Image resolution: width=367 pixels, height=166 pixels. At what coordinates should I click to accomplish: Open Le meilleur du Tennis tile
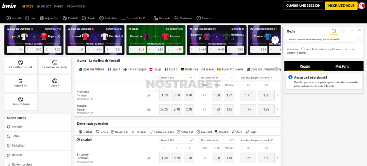pos(55,65)
